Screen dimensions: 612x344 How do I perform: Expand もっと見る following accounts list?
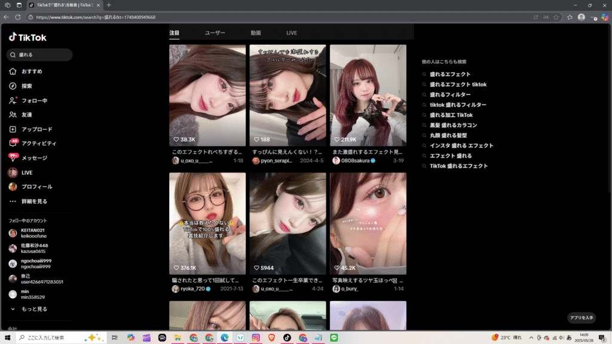pos(29,309)
